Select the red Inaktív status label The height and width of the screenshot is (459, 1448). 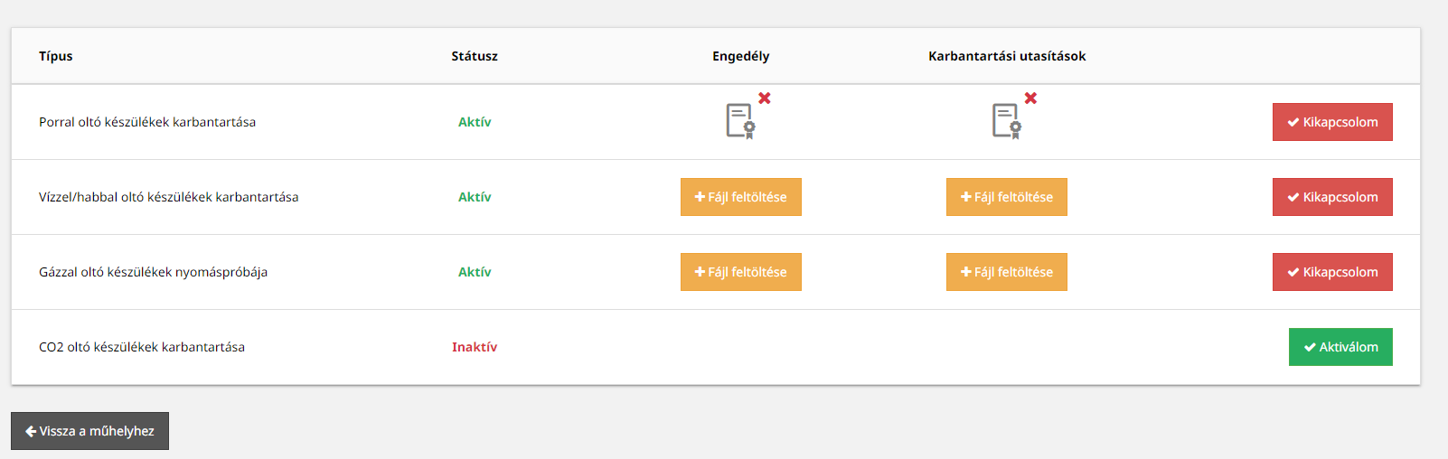point(475,347)
